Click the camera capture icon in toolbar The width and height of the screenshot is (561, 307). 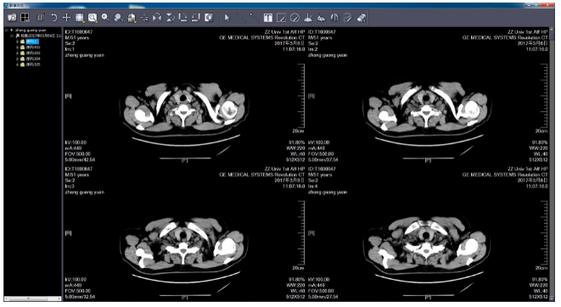[12, 17]
